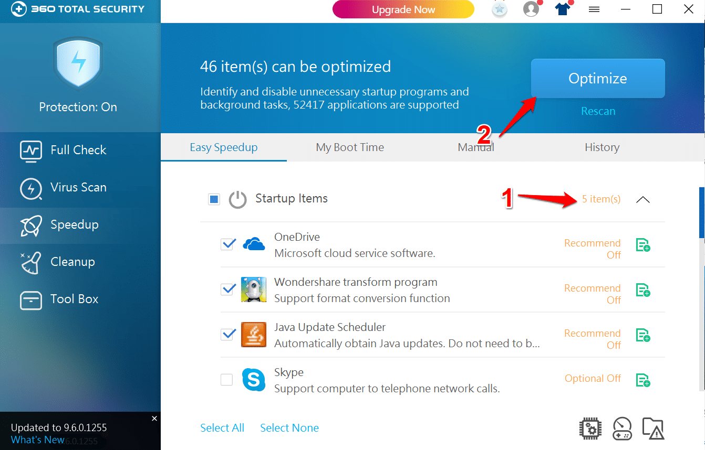Open the CPU chip icon at bottom
Image resolution: width=705 pixels, height=450 pixels.
(590, 428)
